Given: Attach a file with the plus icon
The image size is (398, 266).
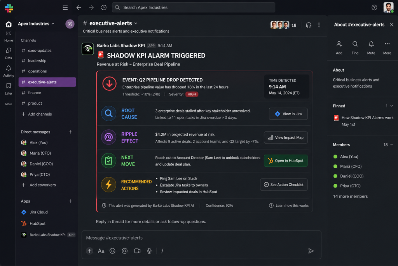Looking at the screenshot, I should click(x=89, y=251).
